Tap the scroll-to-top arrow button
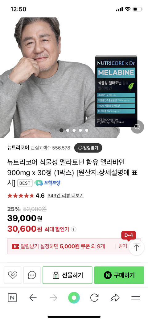Screen dimensions: 148x321 pyautogui.click(x=136, y=247)
